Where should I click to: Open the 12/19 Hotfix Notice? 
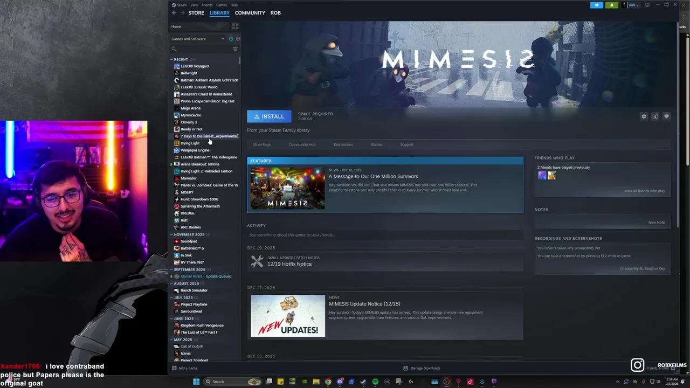coord(289,264)
